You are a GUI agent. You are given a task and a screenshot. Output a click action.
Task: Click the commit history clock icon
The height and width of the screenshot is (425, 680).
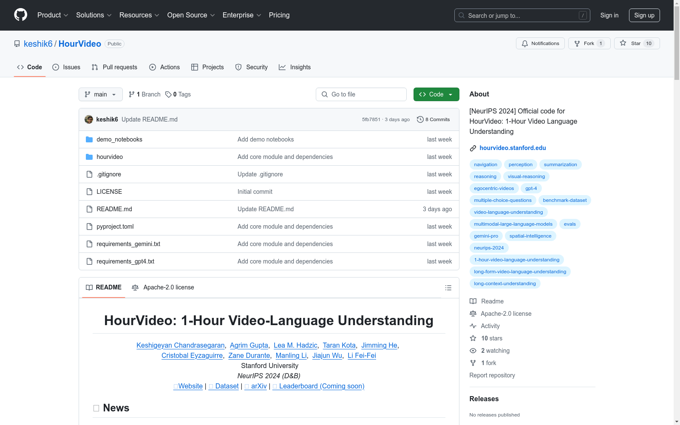tap(420, 119)
